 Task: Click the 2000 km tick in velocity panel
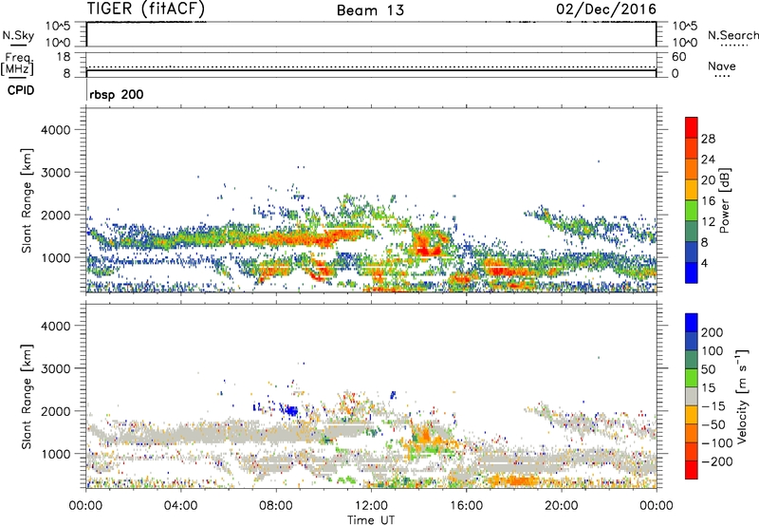point(56,411)
